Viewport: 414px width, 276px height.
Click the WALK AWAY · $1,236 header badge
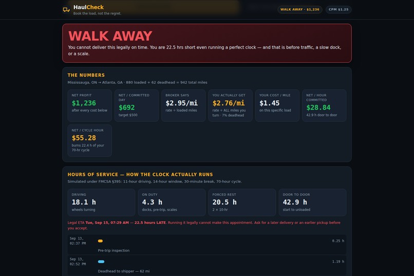click(x=299, y=9)
